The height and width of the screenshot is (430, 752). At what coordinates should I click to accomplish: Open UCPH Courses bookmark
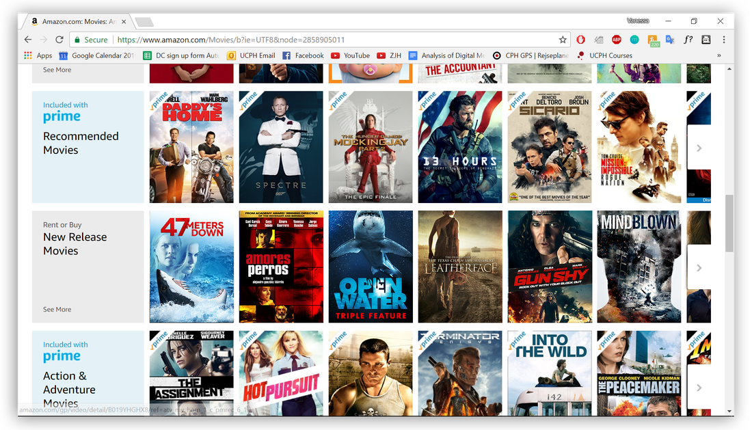(604, 55)
